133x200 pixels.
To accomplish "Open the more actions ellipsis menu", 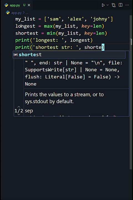I will coord(127,5).
